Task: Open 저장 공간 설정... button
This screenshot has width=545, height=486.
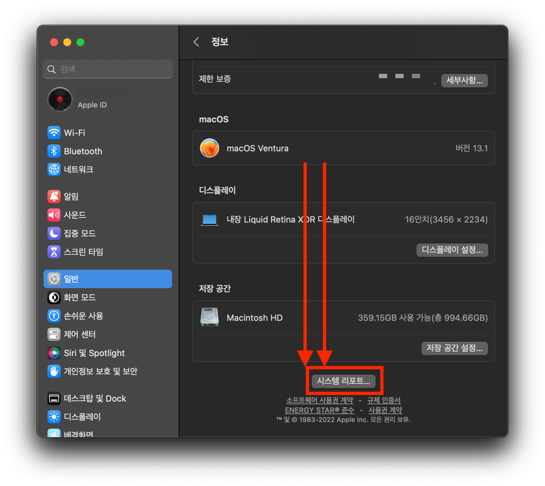Action: pos(454,348)
